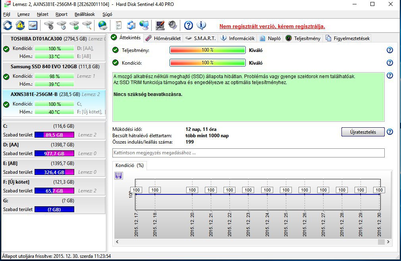Click the chart scrollbar right arrow
401x261 pixels.
pos(388,242)
